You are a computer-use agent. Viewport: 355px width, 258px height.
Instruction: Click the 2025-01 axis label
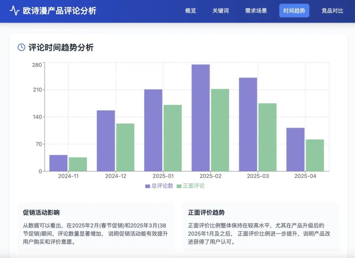163,176
